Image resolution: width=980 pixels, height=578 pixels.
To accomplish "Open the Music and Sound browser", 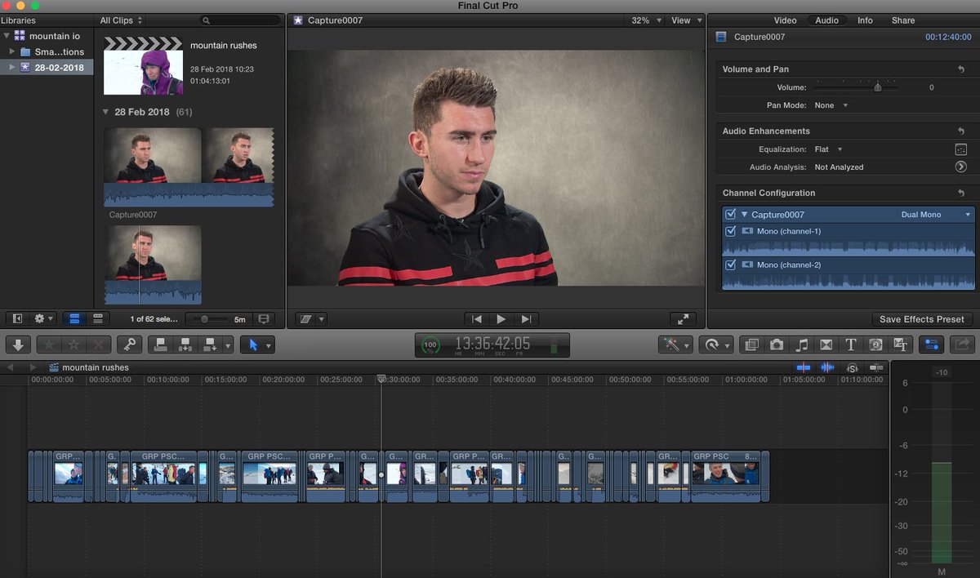I will coord(802,345).
